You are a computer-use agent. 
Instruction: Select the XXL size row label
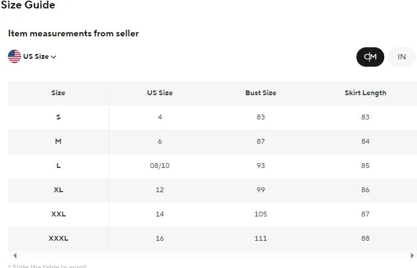[x=58, y=214]
